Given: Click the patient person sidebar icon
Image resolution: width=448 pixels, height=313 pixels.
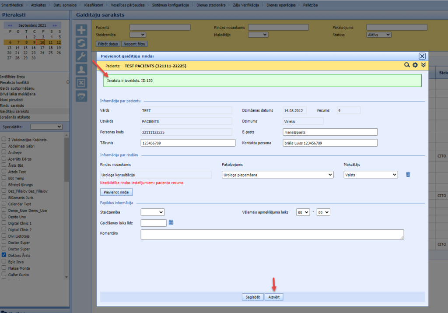Looking at the screenshot, I should click(82, 69).
